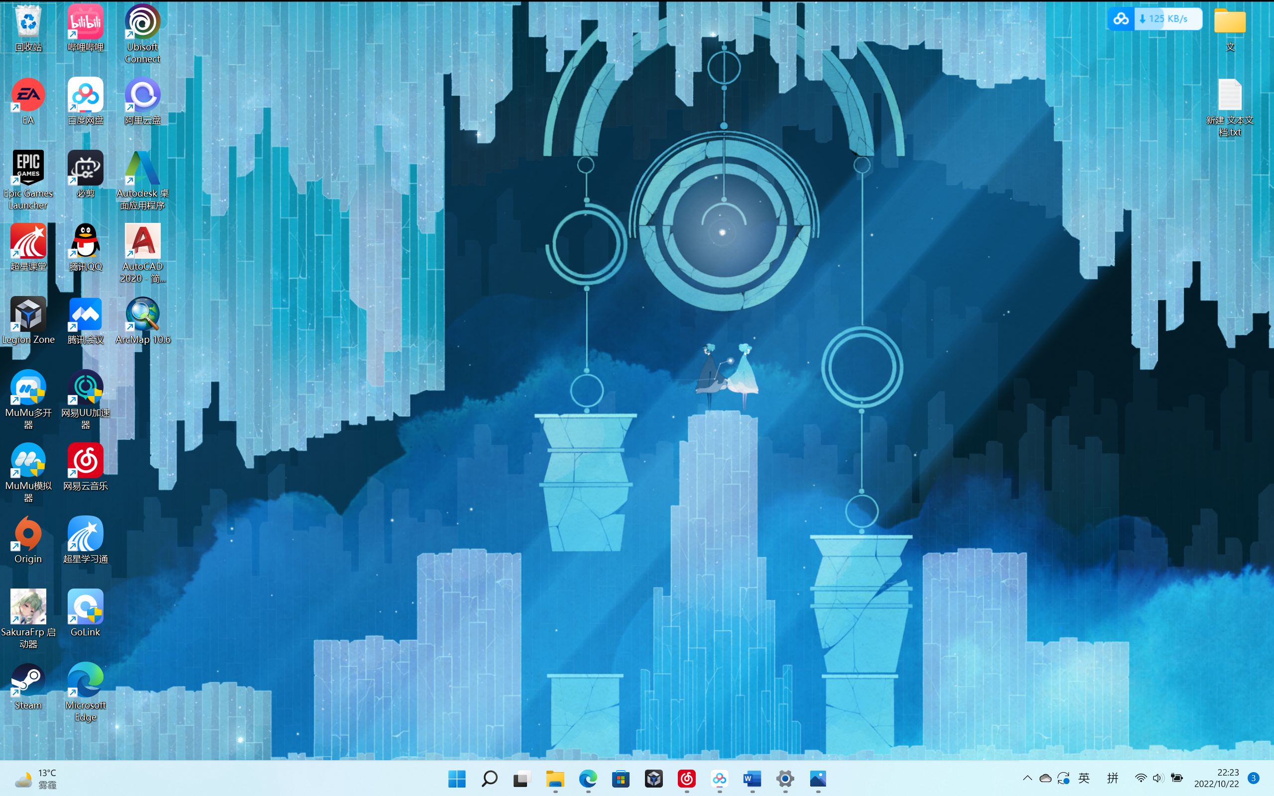Select the Epic Games Launcher shortcut

pos(28,169)
